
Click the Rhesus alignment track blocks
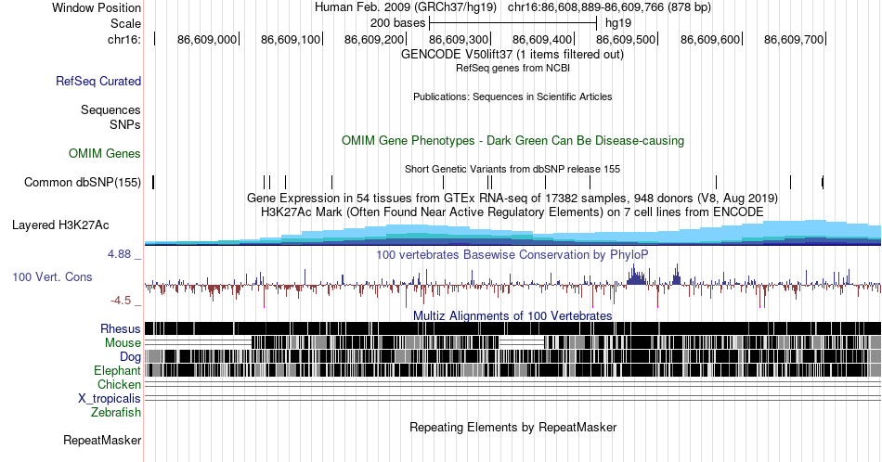pyautogui.click(x=512, y=328)
